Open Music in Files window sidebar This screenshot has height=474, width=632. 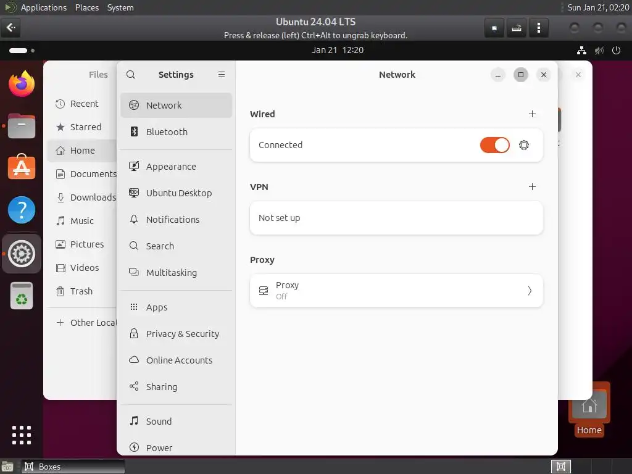[82, 221]
